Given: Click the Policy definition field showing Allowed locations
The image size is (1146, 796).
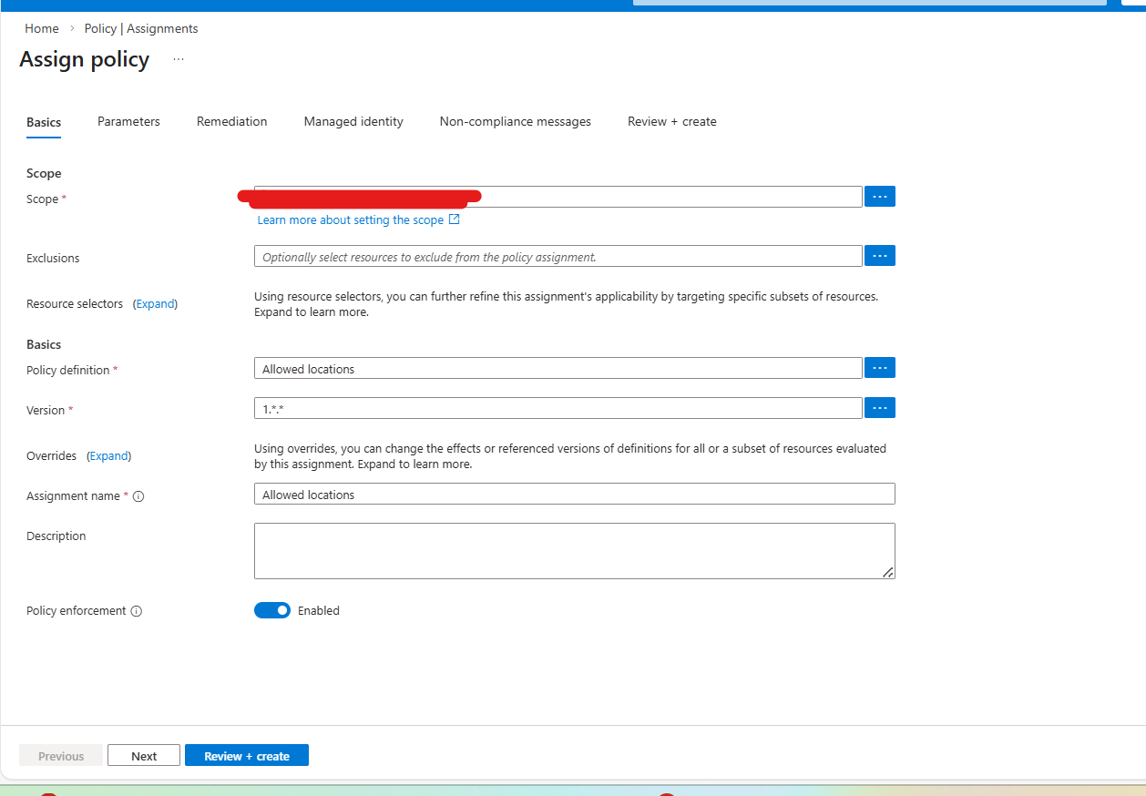Looking at the screenshot, I should tap(558, 368).
